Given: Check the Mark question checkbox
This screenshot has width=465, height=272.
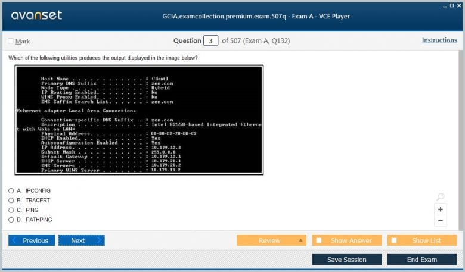Looking at the screenshot, I should click(x=11, y=41).
